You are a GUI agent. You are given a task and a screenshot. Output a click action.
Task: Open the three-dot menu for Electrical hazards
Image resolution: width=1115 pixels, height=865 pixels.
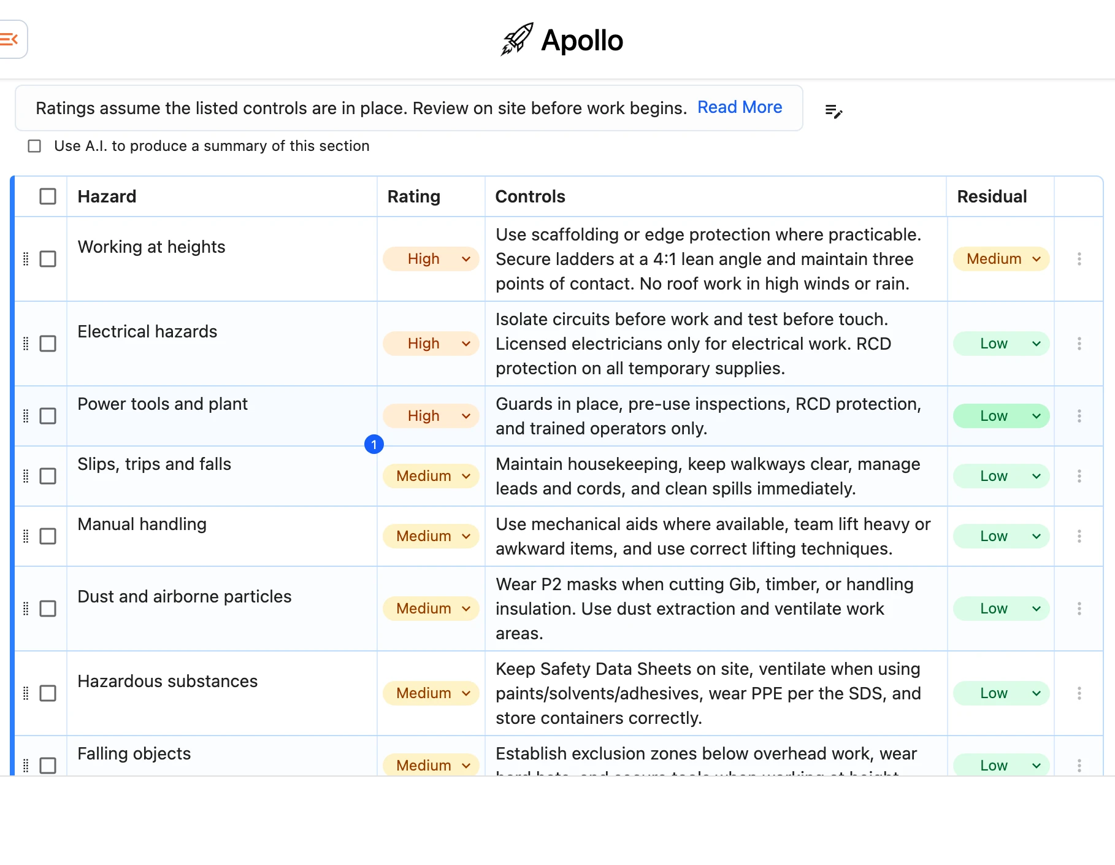pyautogui.click(x=1079, y=344)
